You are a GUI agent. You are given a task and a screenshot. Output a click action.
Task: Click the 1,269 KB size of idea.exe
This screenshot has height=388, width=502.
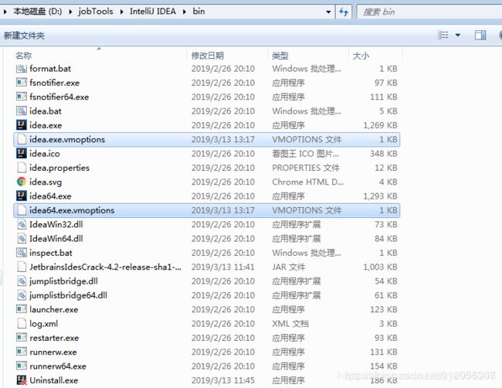tap(380, 125)
